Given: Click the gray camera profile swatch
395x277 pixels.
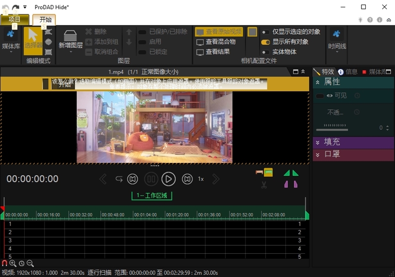Looking at the screenshot, I should click(252, 32).
